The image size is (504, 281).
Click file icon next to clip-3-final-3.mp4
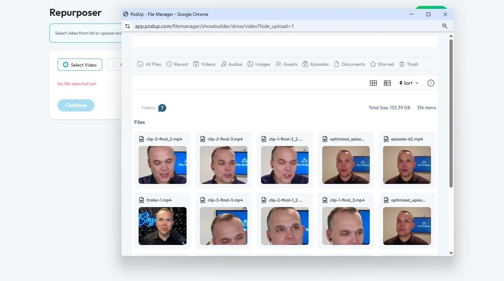pyautogui.click(x=202, y=200)
